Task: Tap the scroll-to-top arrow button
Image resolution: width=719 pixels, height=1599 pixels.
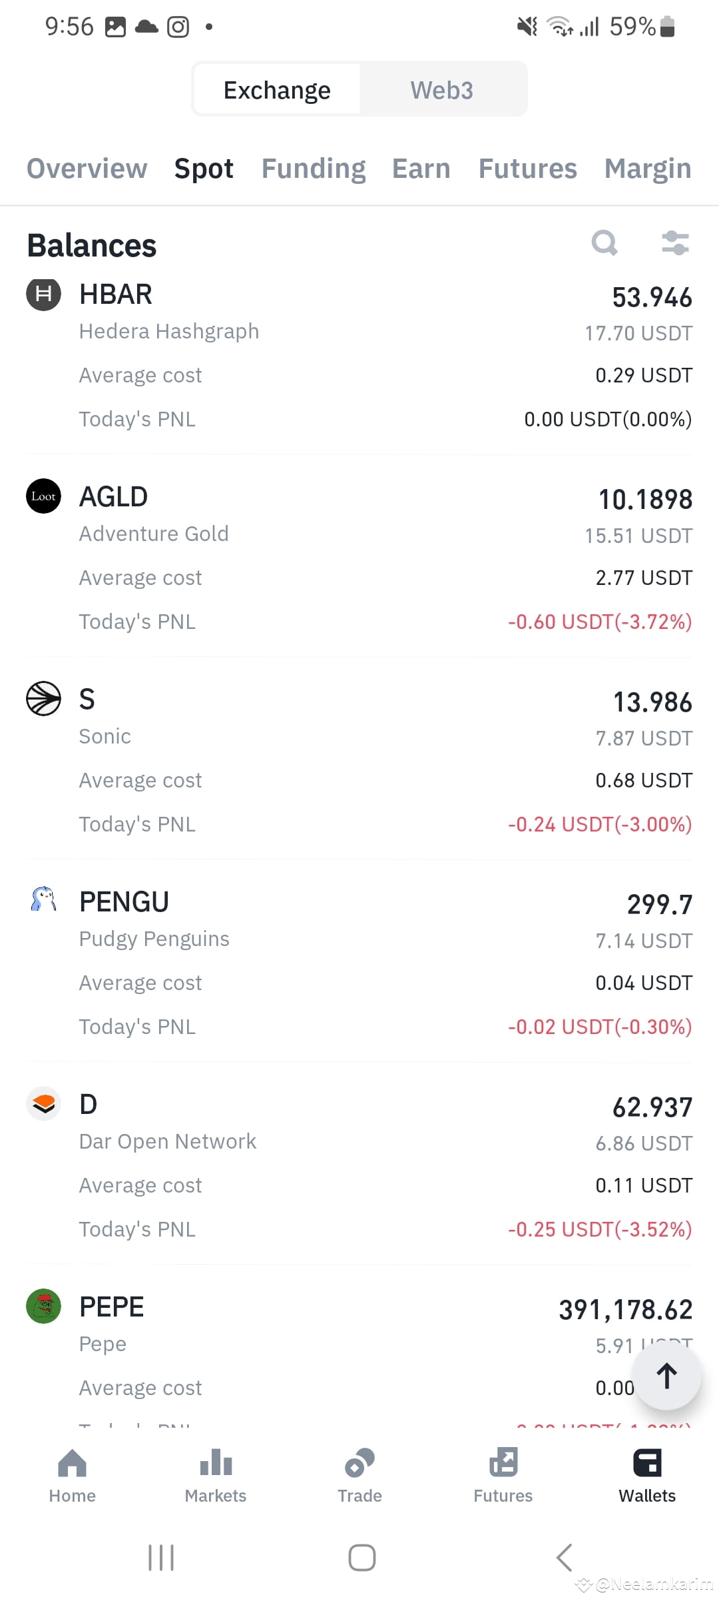Action: point(666,1376)
